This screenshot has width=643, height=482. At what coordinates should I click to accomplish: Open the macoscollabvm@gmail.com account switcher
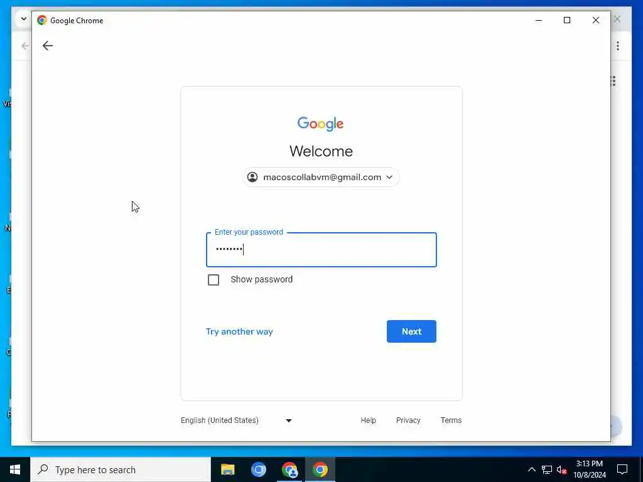321,177
